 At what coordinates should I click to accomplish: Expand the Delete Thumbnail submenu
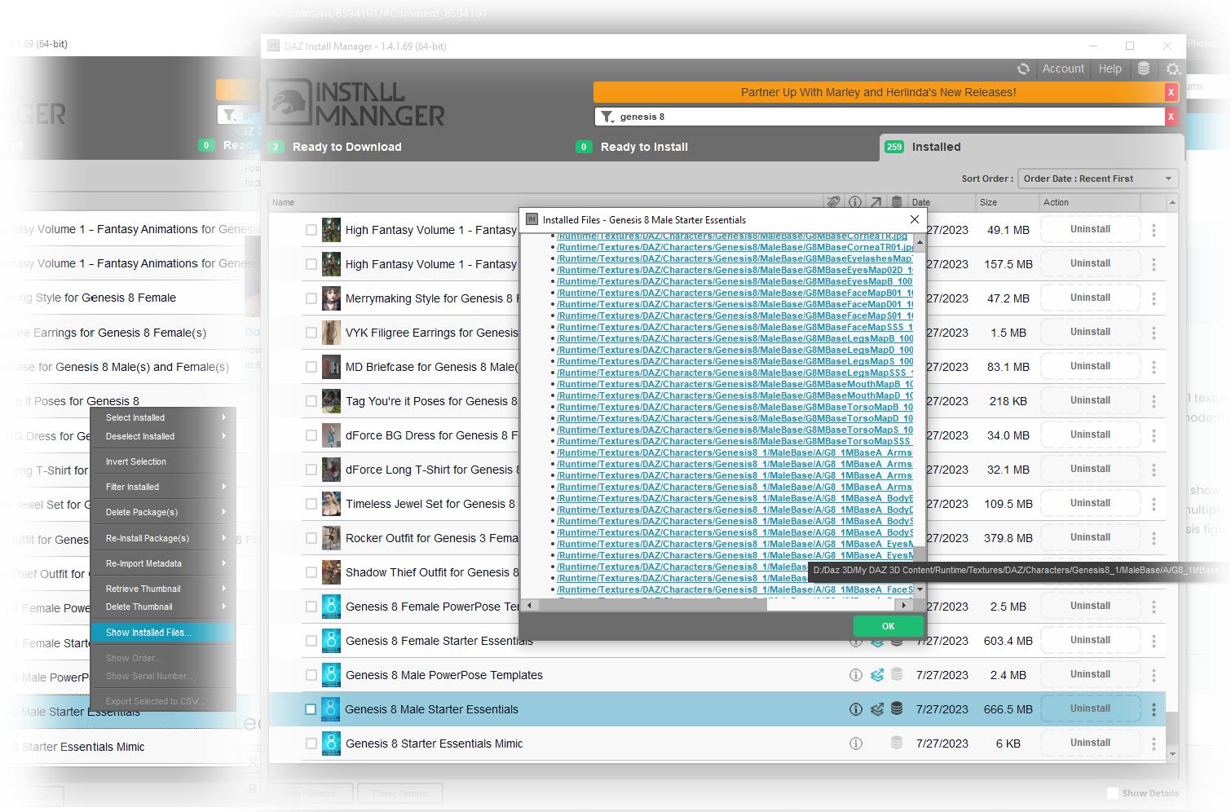(162, 607)
